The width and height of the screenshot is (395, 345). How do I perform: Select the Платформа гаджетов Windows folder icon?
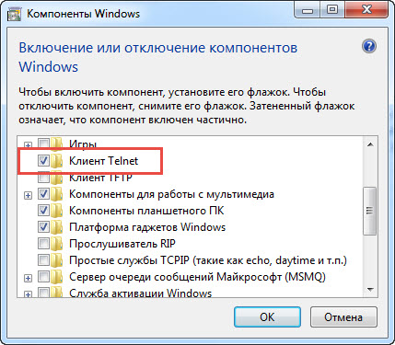[x=57, y=227]
